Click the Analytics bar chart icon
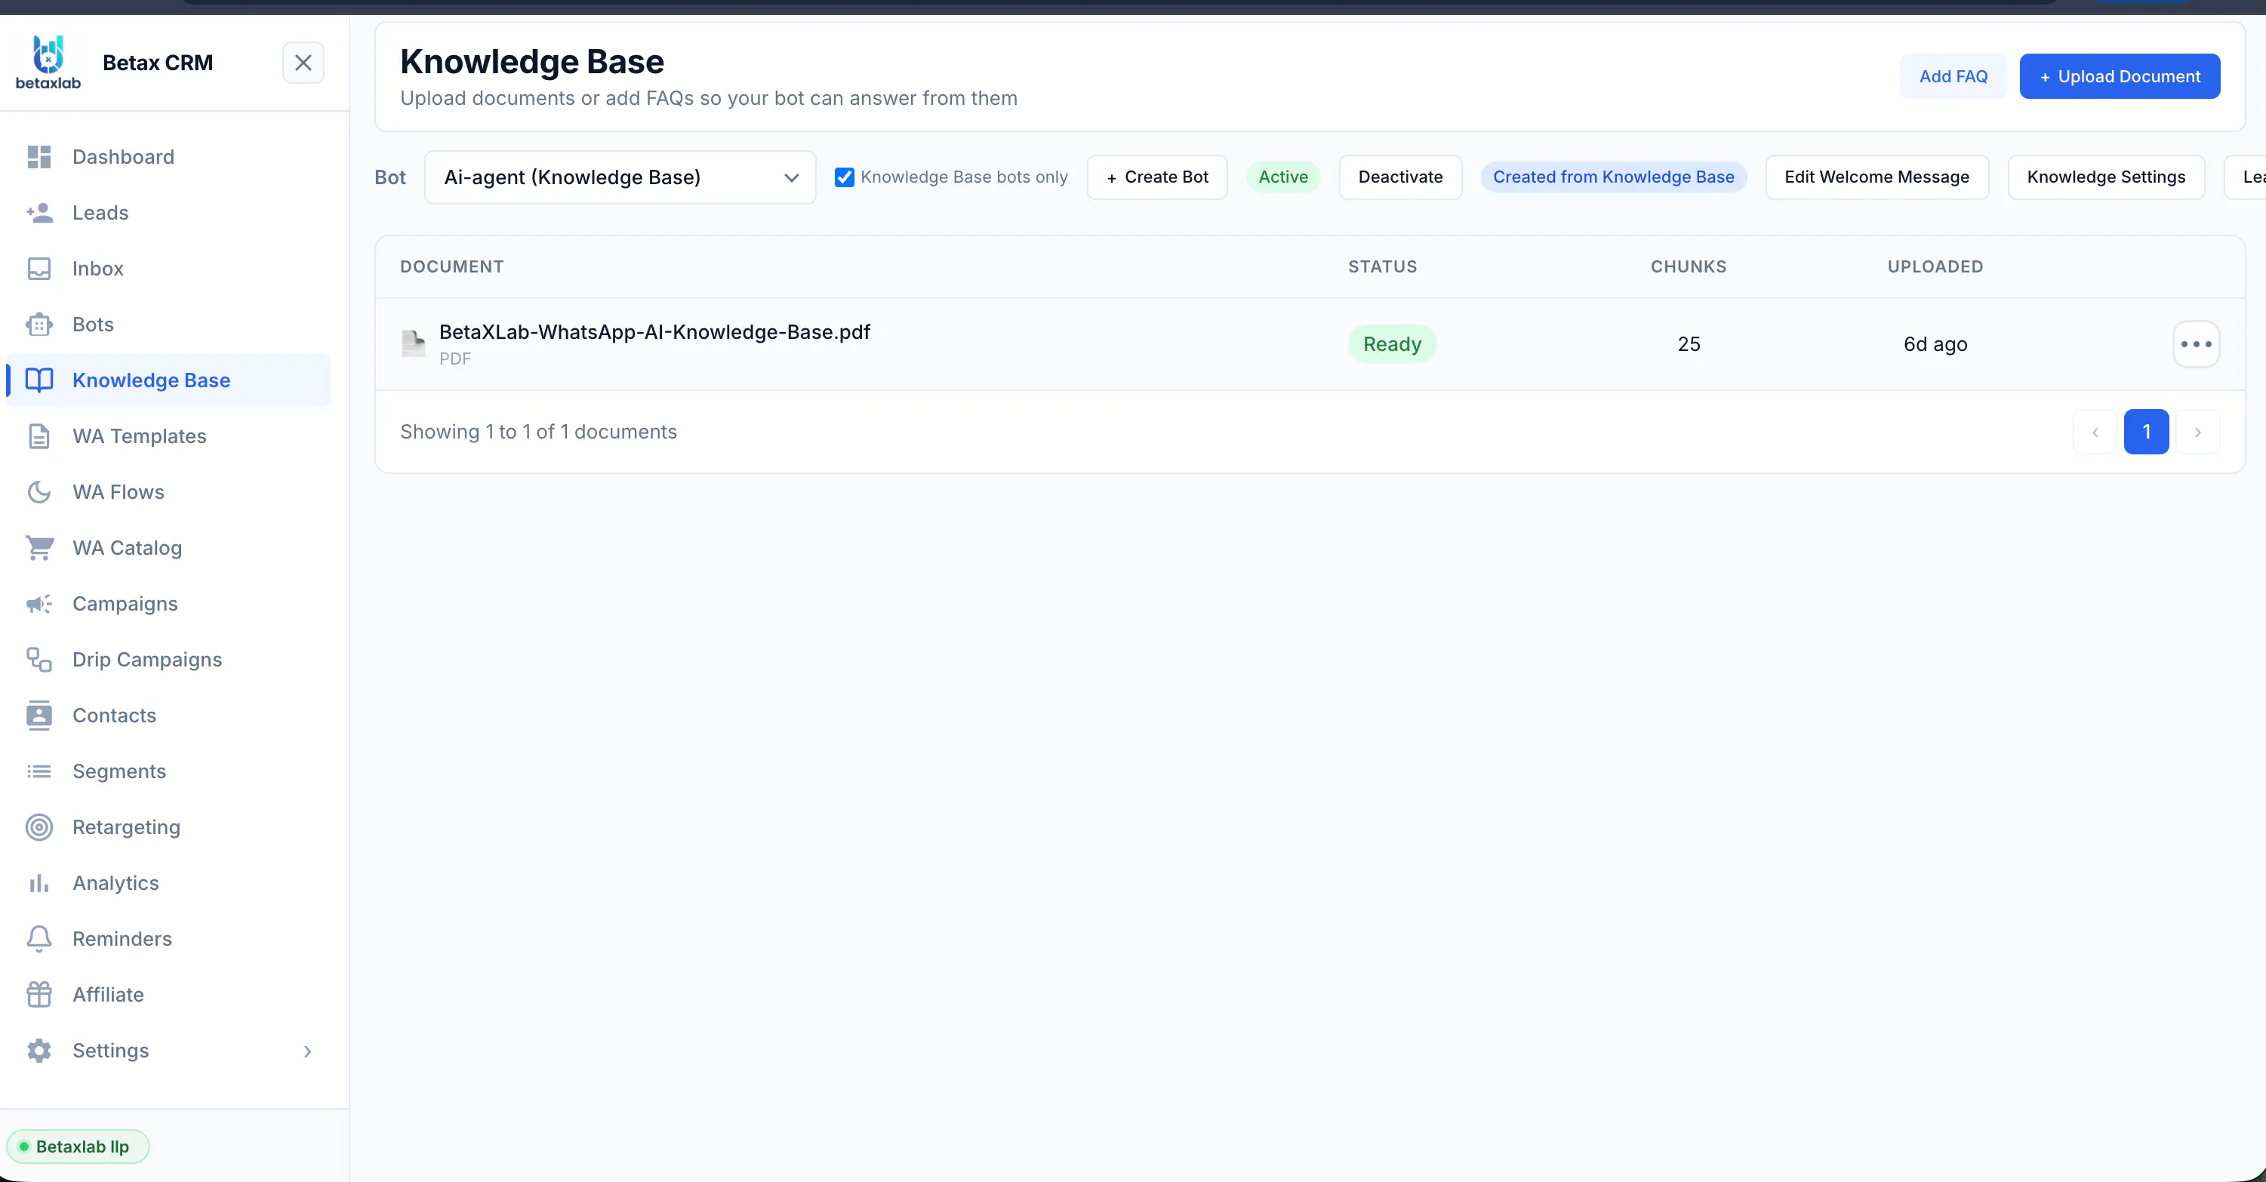 tap(38, 883)
